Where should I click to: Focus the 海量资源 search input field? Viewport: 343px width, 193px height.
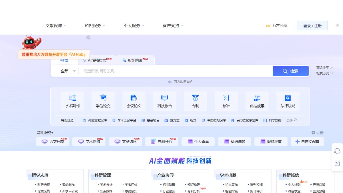[176, 71]
